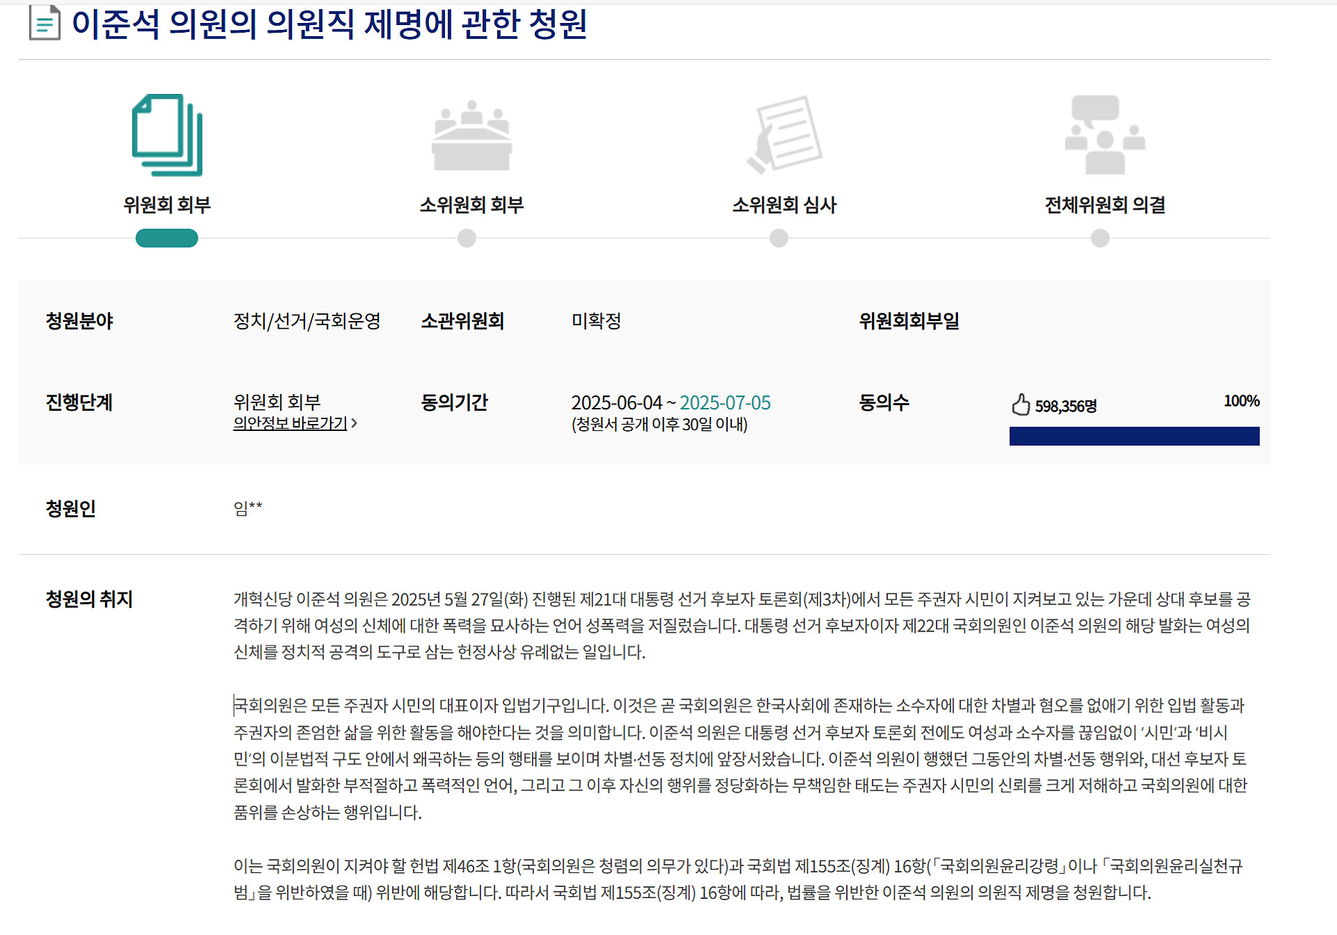Select the 소위원회 회부 step label
This screenshot has width=1337, height=935.
471,205
